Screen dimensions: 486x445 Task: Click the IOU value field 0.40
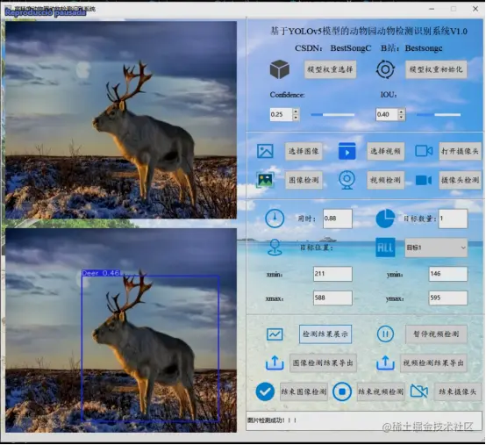387,114
